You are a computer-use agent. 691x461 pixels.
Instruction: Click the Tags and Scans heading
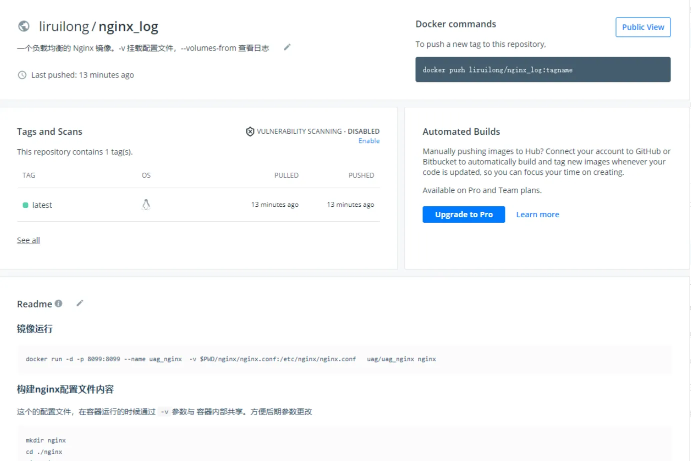(49, 131)
